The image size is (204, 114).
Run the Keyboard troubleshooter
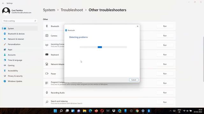pyautogui.click(x=165, y=54)
